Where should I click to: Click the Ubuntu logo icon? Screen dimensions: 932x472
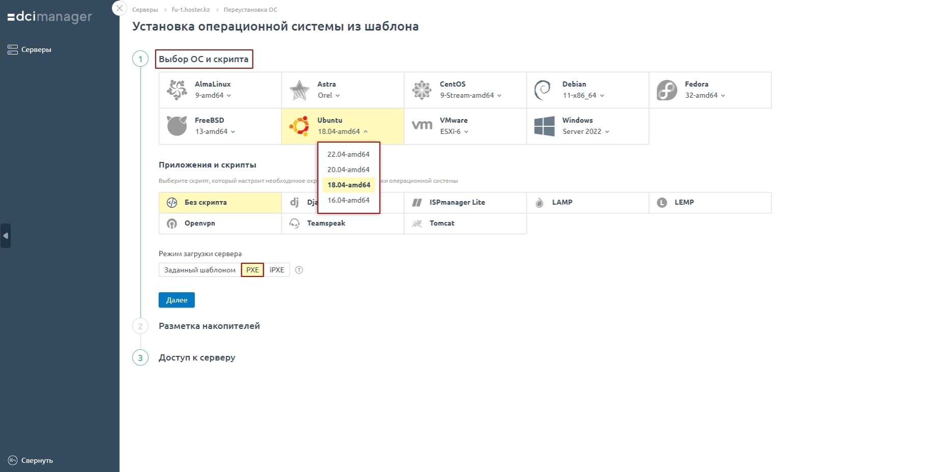pos(299,126)
